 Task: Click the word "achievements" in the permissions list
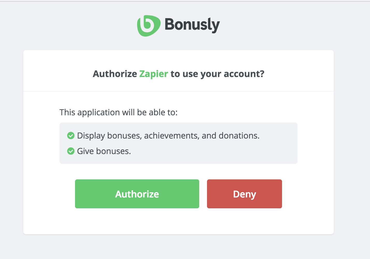pos(172,136)
